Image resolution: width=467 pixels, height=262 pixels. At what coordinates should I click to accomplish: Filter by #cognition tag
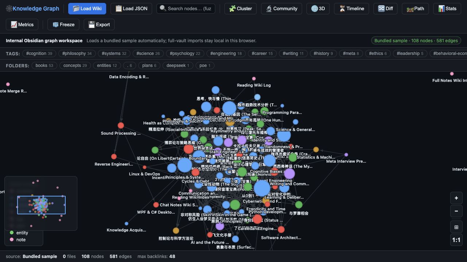(x=39, y=53)
